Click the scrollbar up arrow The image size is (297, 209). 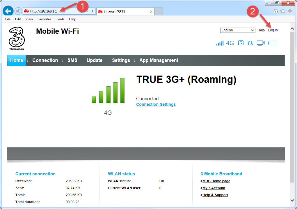click(x=292, y=29)
